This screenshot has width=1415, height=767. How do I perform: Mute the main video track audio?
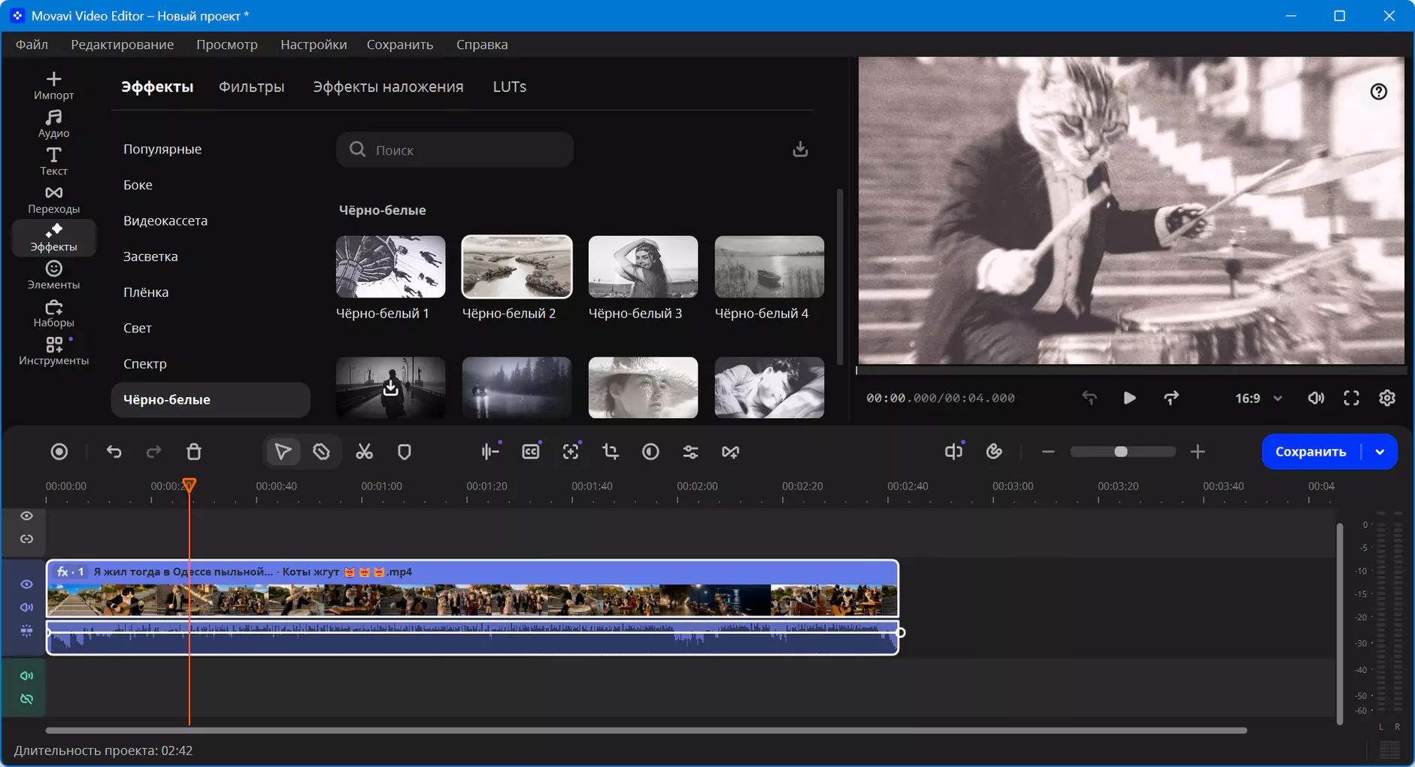coord(26,608)
